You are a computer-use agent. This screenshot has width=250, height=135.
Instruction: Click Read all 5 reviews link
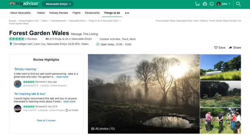point(46,120)
